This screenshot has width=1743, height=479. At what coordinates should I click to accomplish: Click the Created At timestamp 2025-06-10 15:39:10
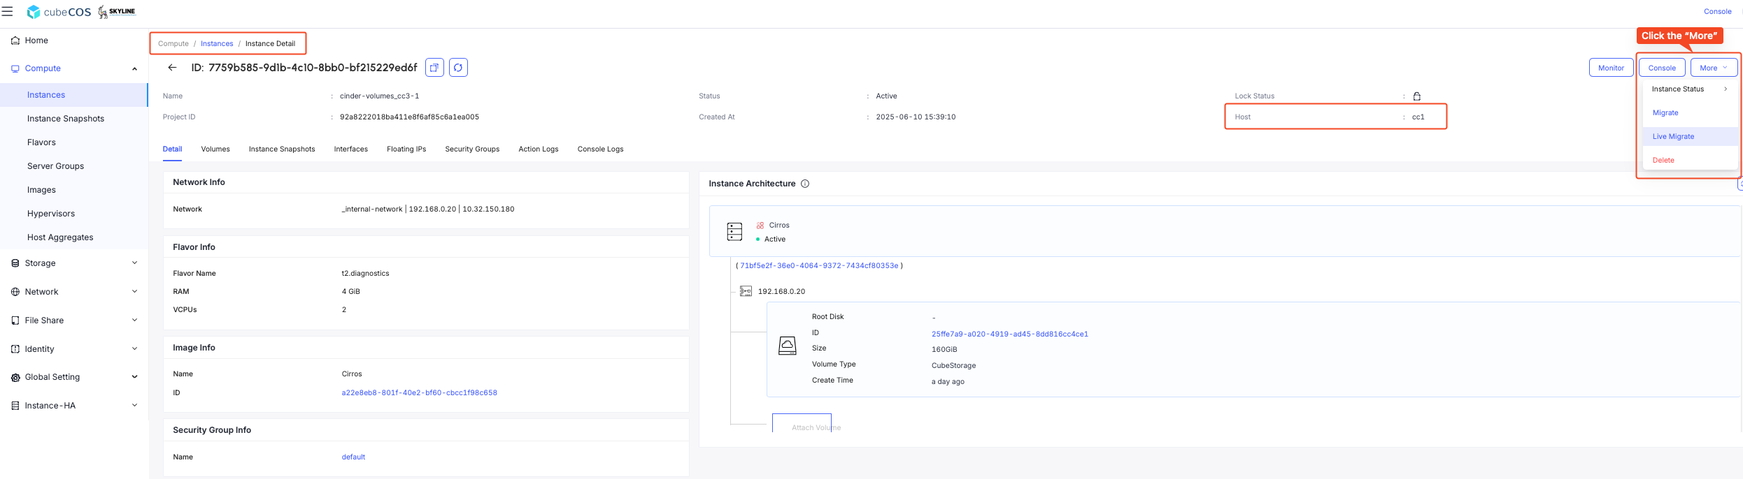(916, 117)
